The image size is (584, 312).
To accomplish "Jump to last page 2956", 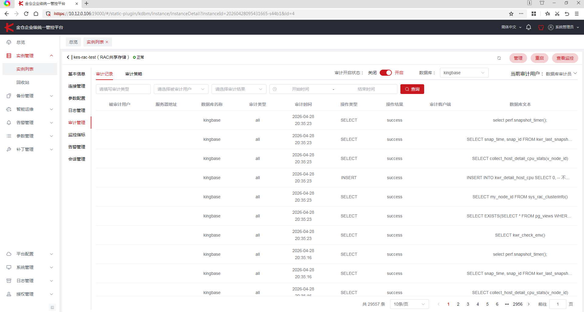I will (x=518, y=304).
